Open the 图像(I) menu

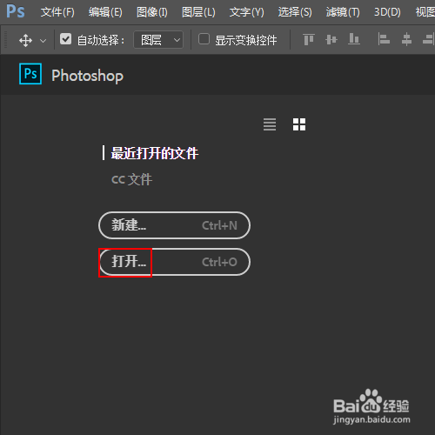coord(152,12)
